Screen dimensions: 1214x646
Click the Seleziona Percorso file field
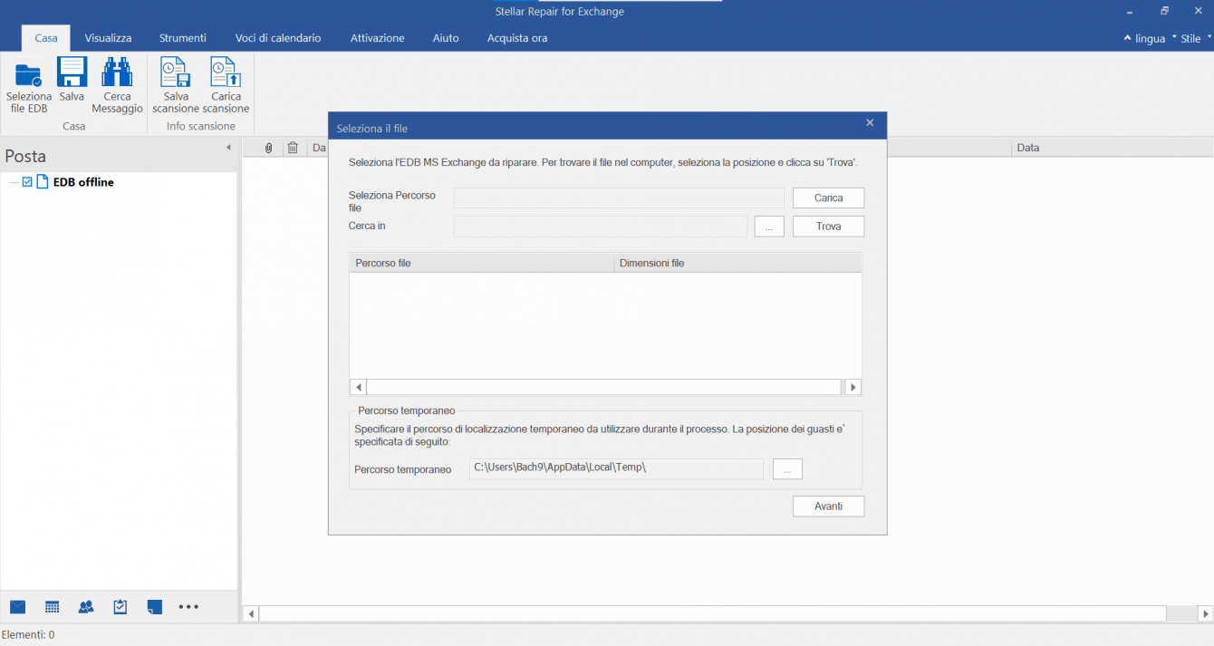[x=619, y=198]
